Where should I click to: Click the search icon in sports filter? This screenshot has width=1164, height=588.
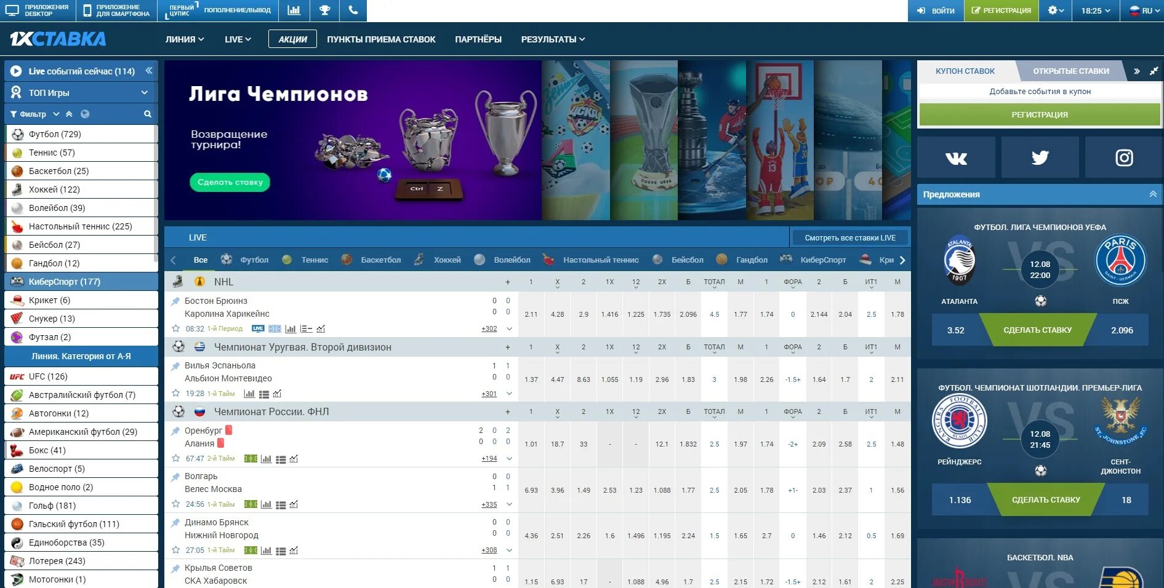click(148, 114)
